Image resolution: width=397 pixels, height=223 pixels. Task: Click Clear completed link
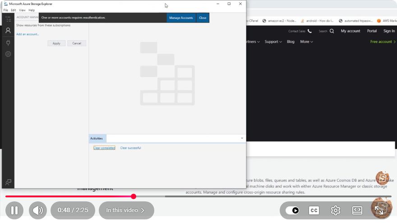(104, 148)
